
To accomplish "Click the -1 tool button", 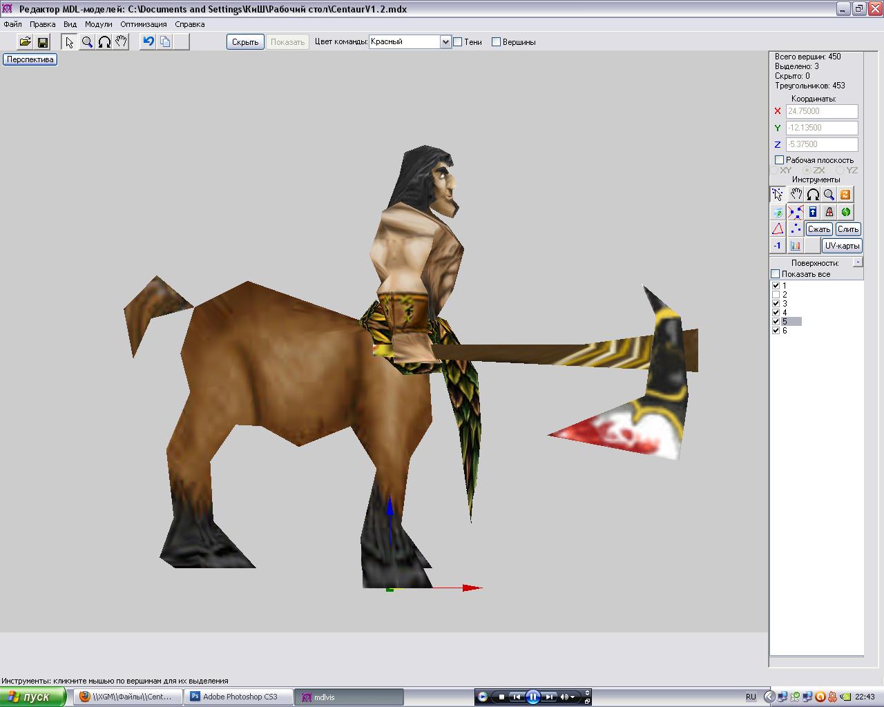I will [x=778, y=245].
